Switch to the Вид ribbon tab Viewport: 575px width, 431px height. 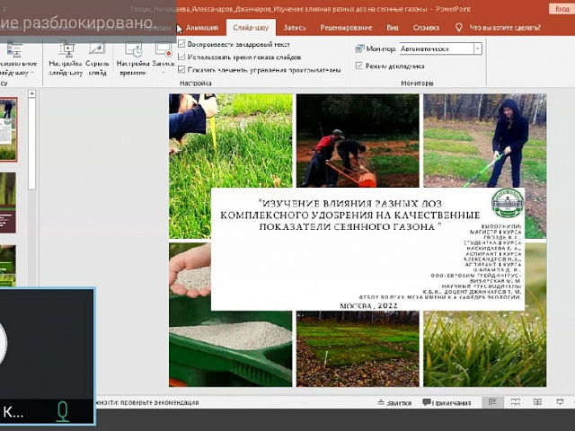(x=393, y=28)
